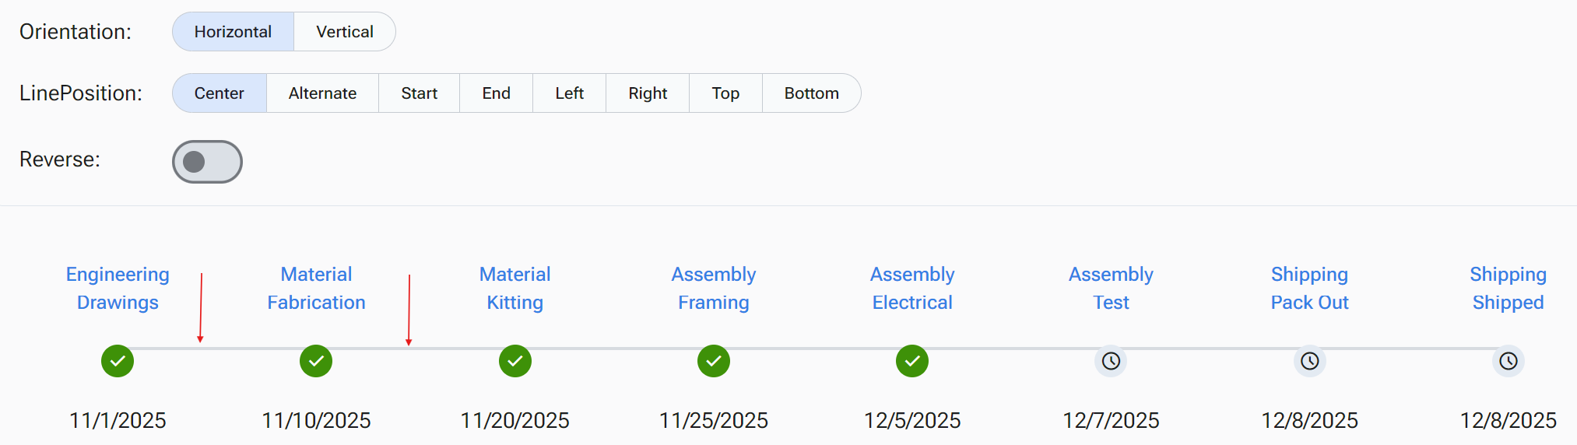
Task: Click the Material Kitting green checkmark icon
Action: click(x=515, y=361)
